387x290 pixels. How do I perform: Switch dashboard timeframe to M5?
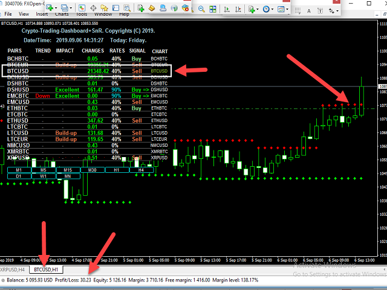[44, 170]
